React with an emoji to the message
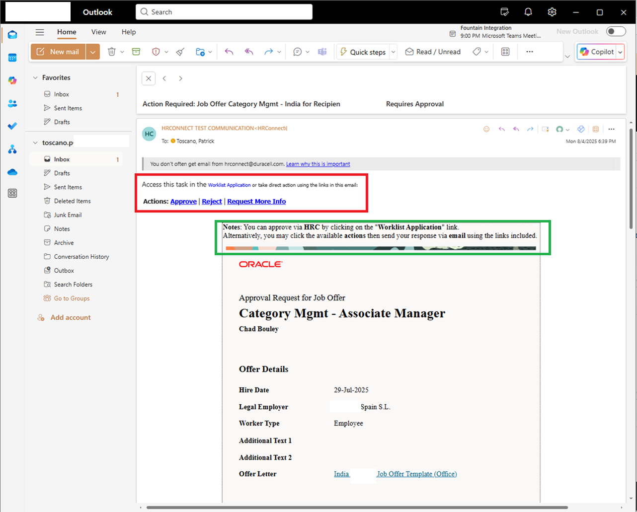 coord(486,129)
